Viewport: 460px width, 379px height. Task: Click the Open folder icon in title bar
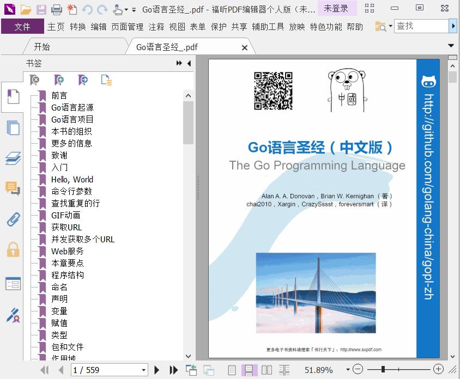point(26,10)
